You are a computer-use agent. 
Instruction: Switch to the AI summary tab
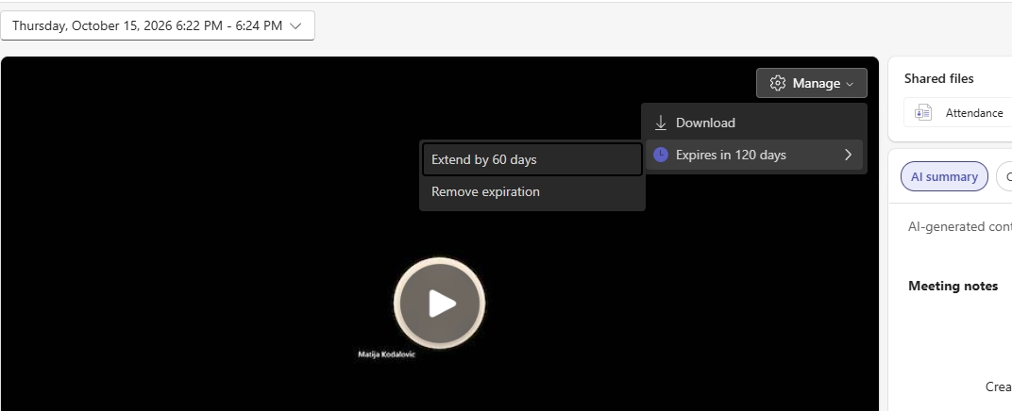click(x=944, y=176)
